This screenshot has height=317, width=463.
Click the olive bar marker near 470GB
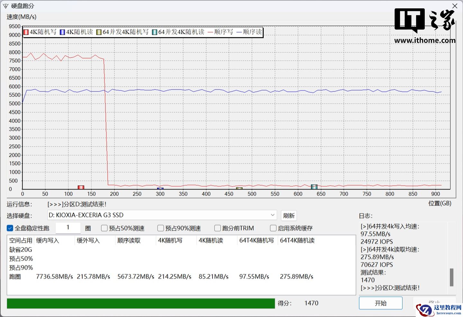pyautogui.click(x=239, y=188)
